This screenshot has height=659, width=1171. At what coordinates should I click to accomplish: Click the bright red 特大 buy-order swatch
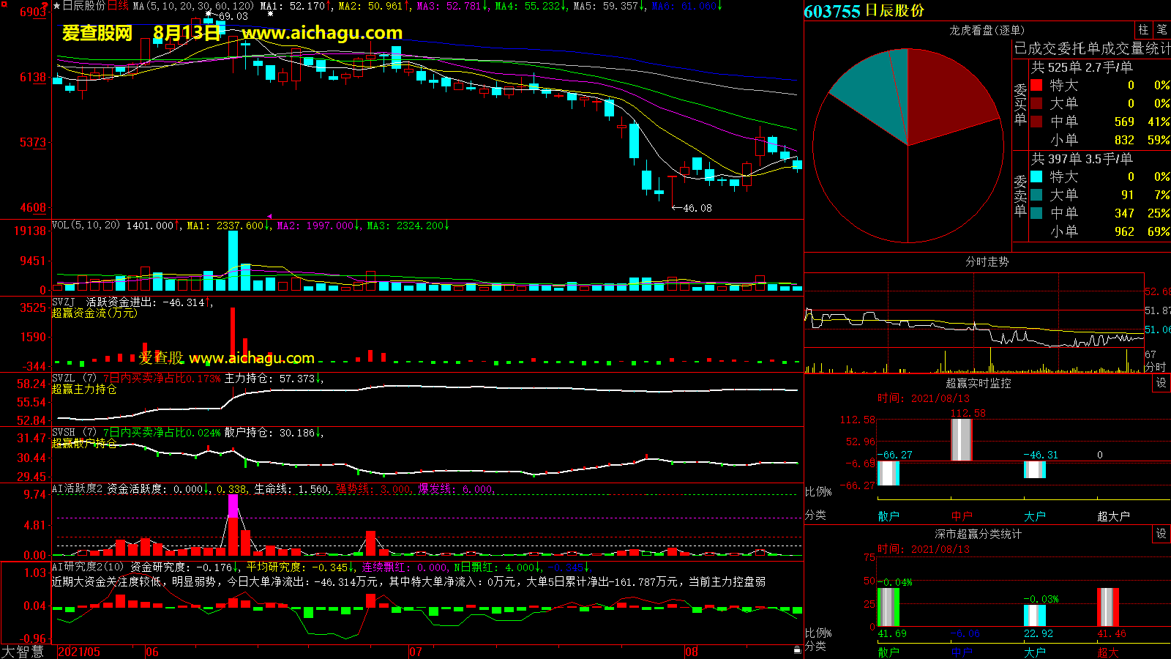1036,85
